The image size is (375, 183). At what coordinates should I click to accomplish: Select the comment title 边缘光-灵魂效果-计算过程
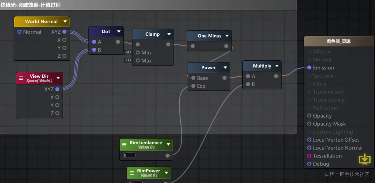point(31,5)
